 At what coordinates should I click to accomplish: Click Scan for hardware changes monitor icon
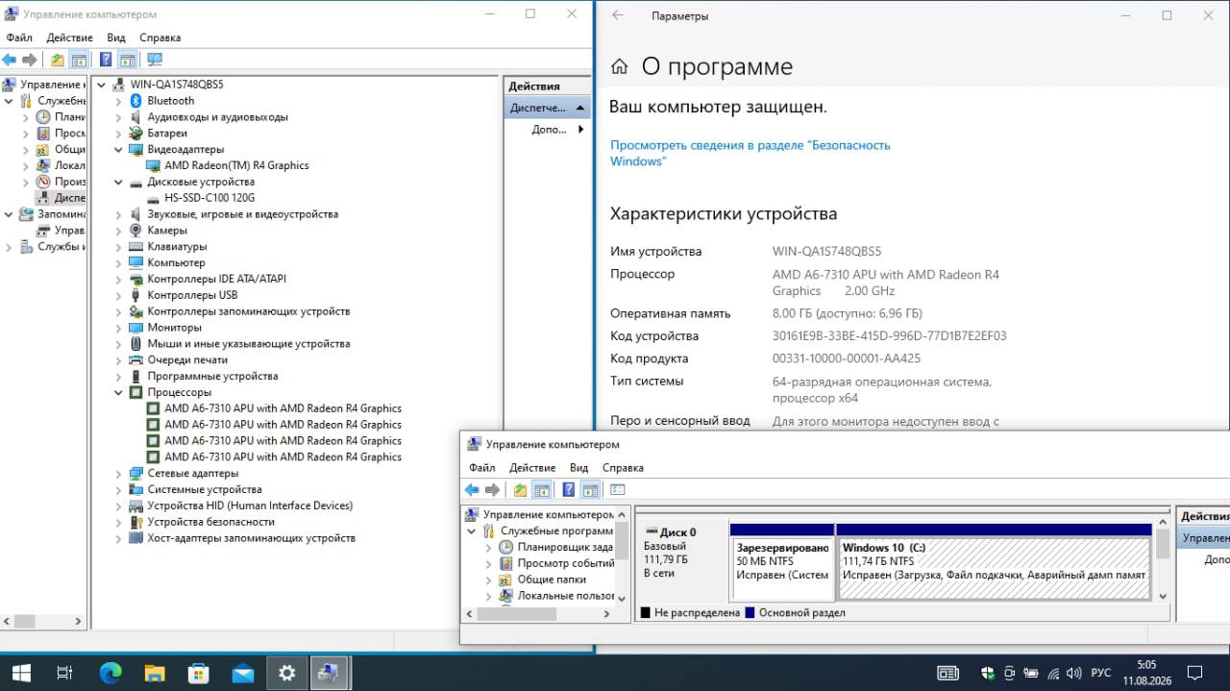click(x=154, y=60)
